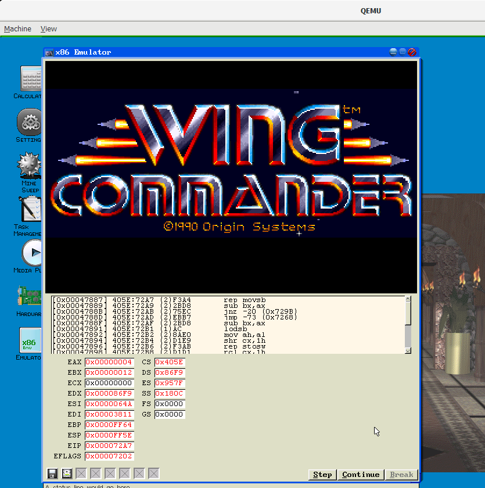Click the Continue button
The height and width of the screenshot is (488, 485).
tap(361, 475)
